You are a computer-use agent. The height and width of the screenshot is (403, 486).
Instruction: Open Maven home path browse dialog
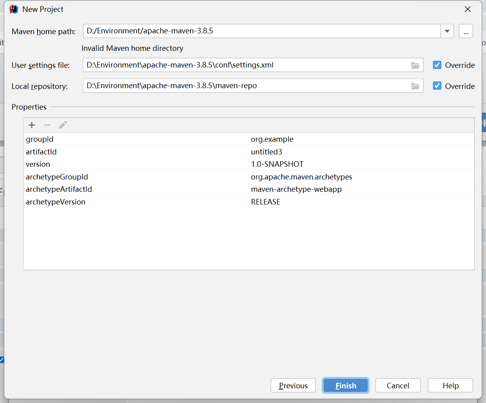point(466,31)
